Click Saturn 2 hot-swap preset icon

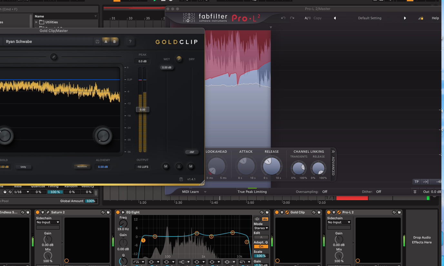tap(103, 212)
